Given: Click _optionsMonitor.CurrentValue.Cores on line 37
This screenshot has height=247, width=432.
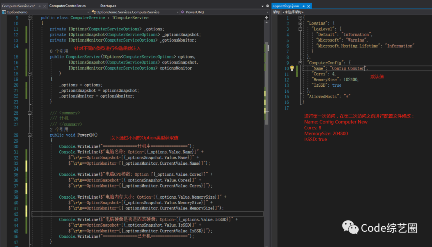Looking at the screenshot, I should (x=162, y=186).
